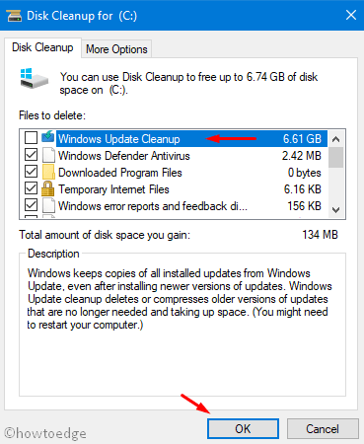Click the 6.16 KB size value
Image resolution: width=364 pixels, height=444 pixels.
(x=303, y=189)
